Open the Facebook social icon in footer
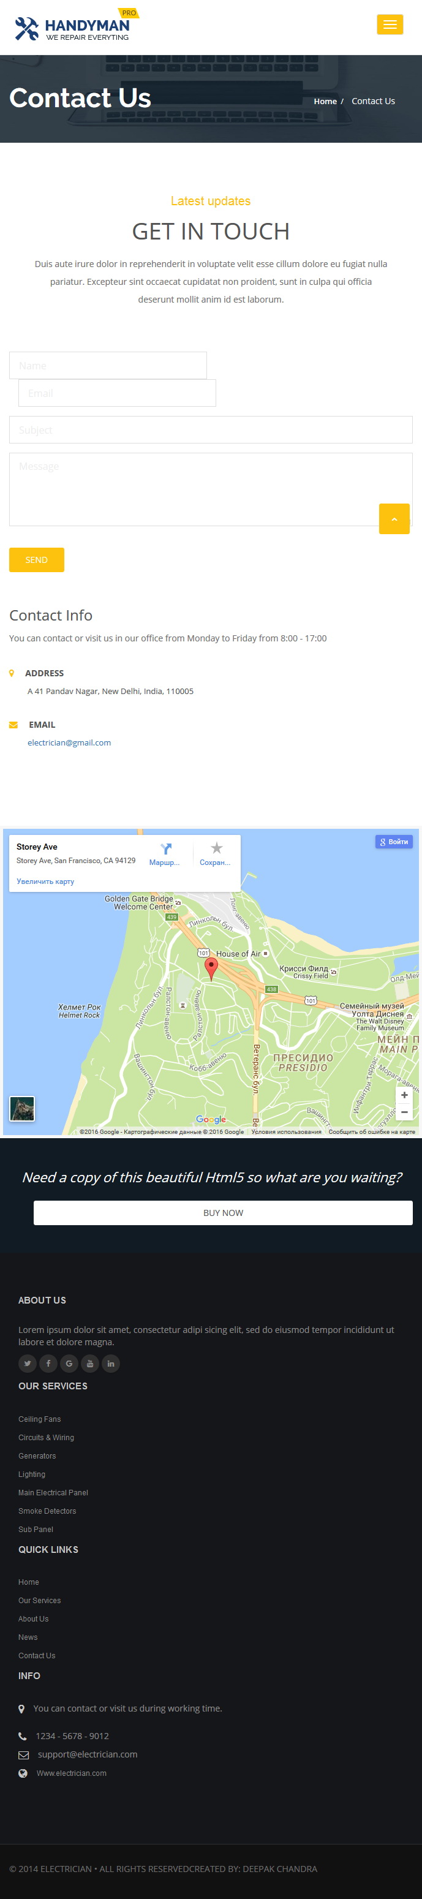 click(48, 1363)
